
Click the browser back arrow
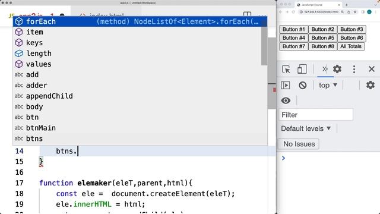(281, 12)
